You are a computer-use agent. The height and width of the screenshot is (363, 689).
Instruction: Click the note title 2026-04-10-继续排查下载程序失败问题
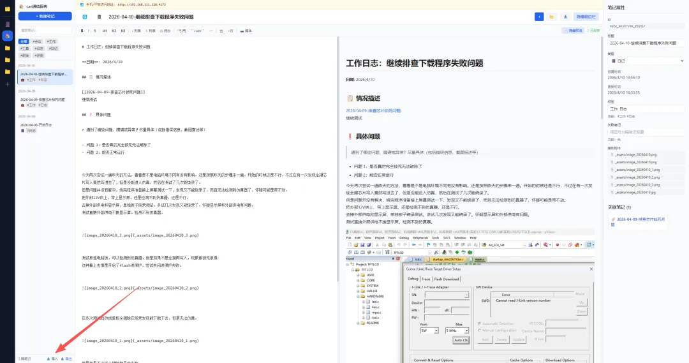[x=151, y=17]
